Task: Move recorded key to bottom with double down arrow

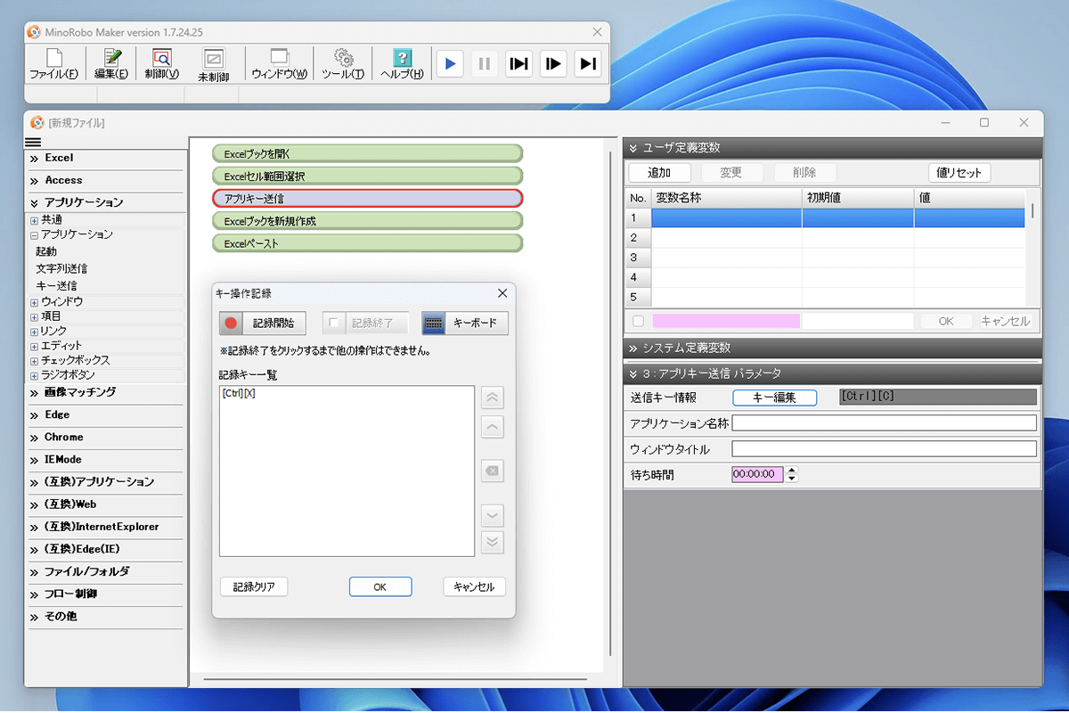Action: pos(493,542)
